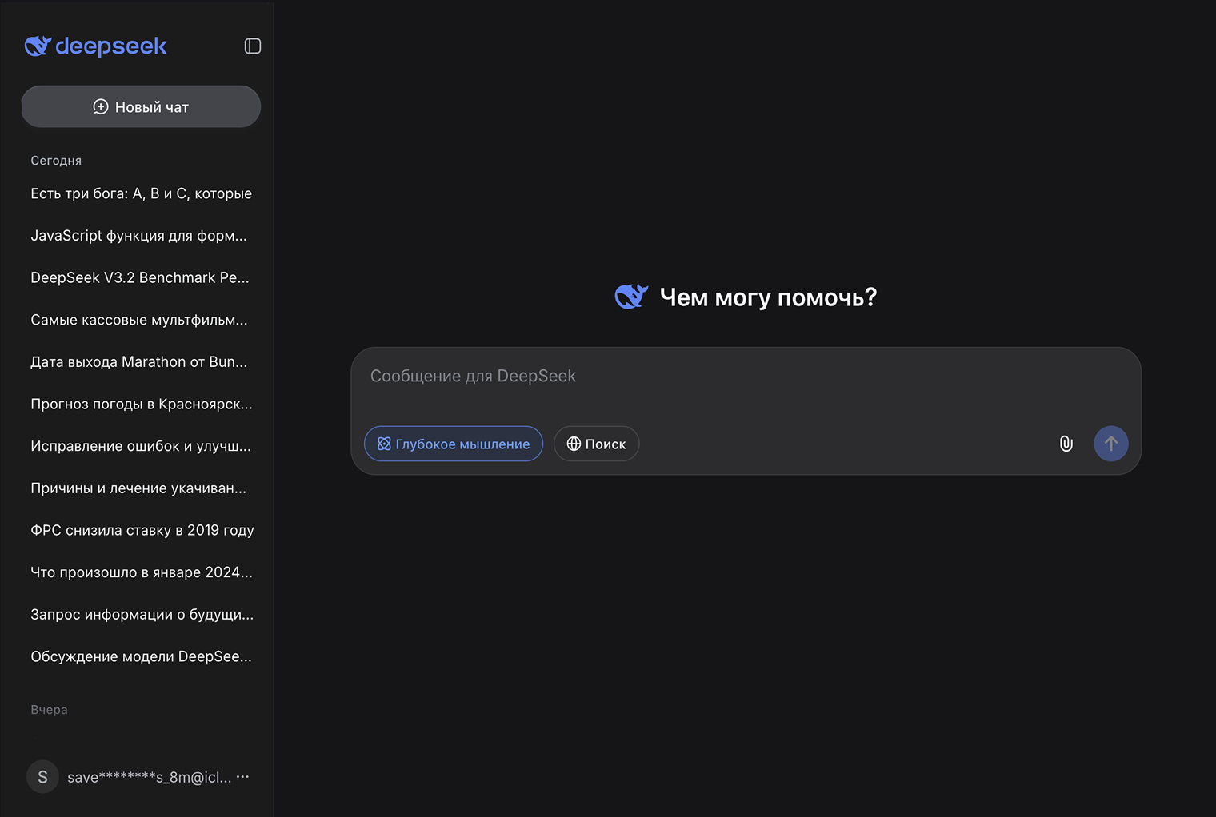Click the account email at sidebar bottom
The height and width of the screenshot is (817, 1216).
click(149, 777)
